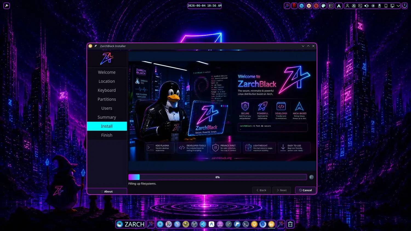Open the network display tray icon
This screenshot has height=231, width=411.
(x=392, y=6)
